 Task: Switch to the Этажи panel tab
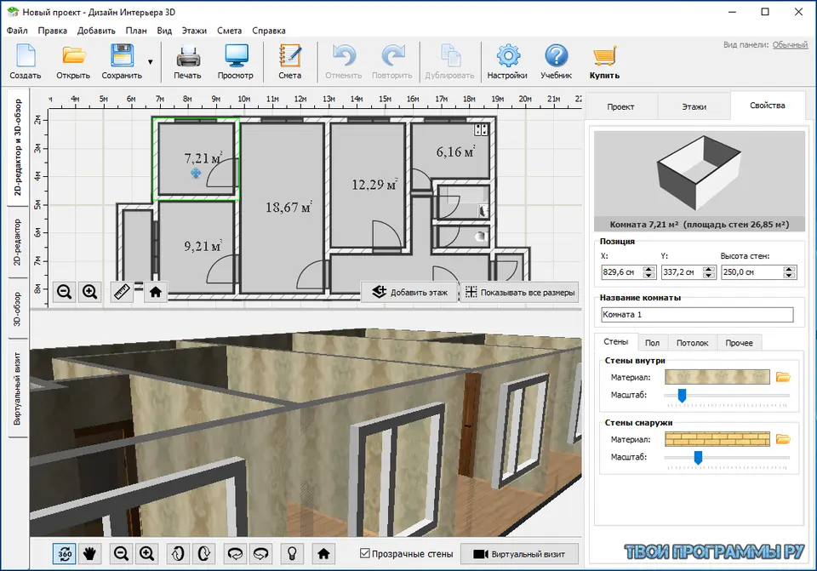click(694, 107)
